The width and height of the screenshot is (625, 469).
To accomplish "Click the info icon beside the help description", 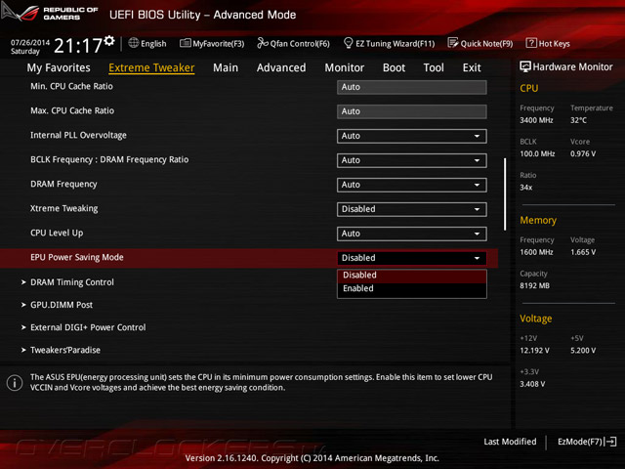I will coord(15,382).
